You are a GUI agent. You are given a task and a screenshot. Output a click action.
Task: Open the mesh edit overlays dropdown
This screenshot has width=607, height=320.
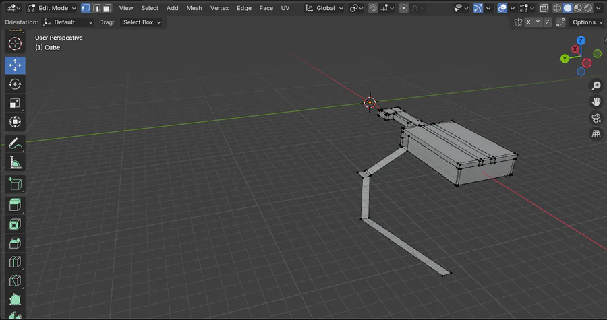click(x=527, y=8)
